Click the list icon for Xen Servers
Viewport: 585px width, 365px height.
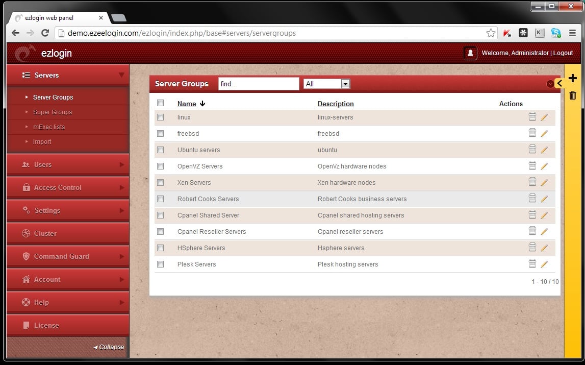click(532, 182)
